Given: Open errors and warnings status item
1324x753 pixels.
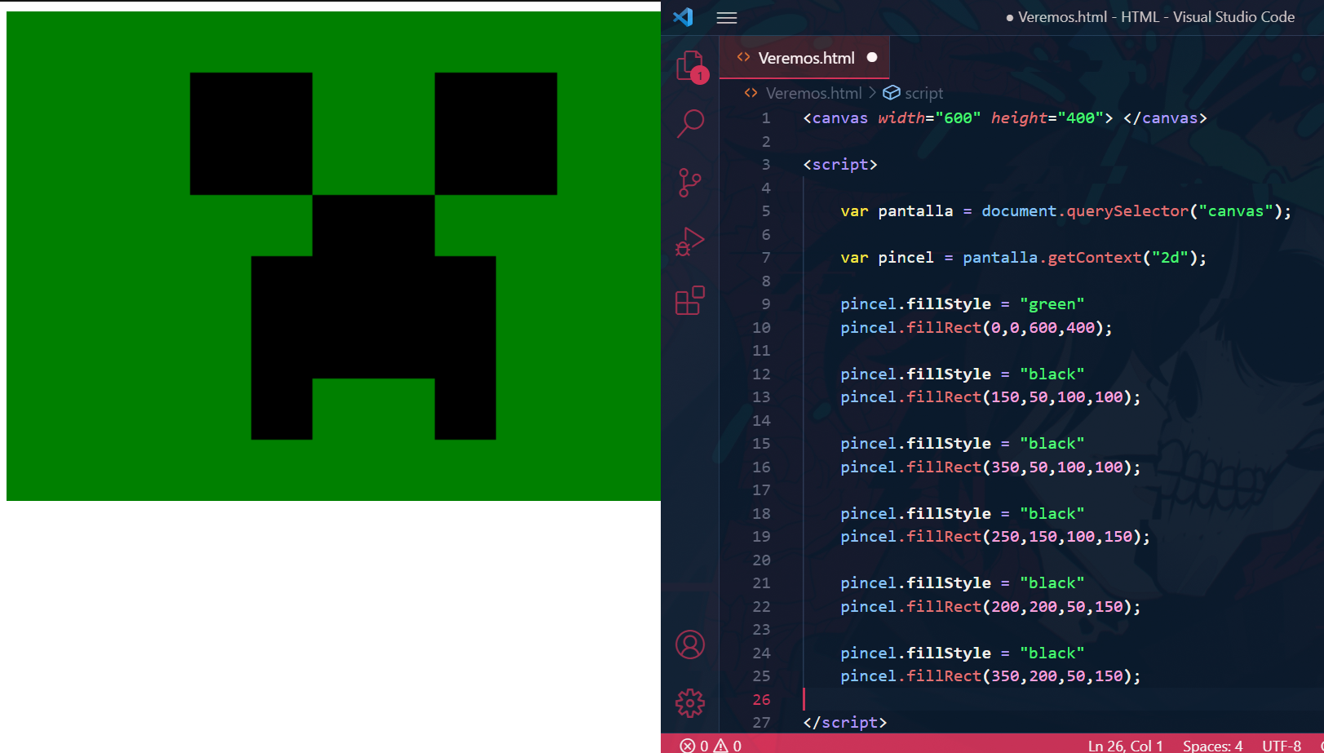Looking at the screenshot, I should 711,746.
